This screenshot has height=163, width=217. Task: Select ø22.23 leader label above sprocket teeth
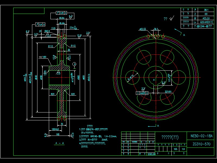(x=143, y=29)
